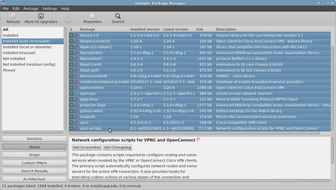Click the Debian logo icon beside realpath
The width and height of the screenshot is (336, 190).
point(76,117)
